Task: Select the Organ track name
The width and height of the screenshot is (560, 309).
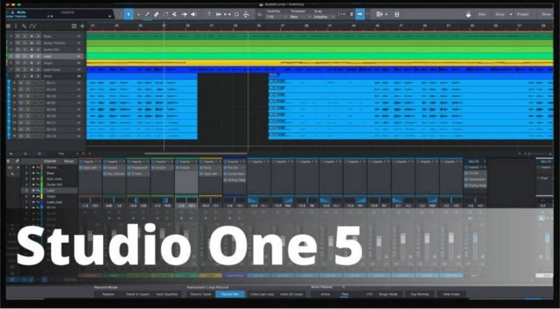Action: tap(48, 63)
